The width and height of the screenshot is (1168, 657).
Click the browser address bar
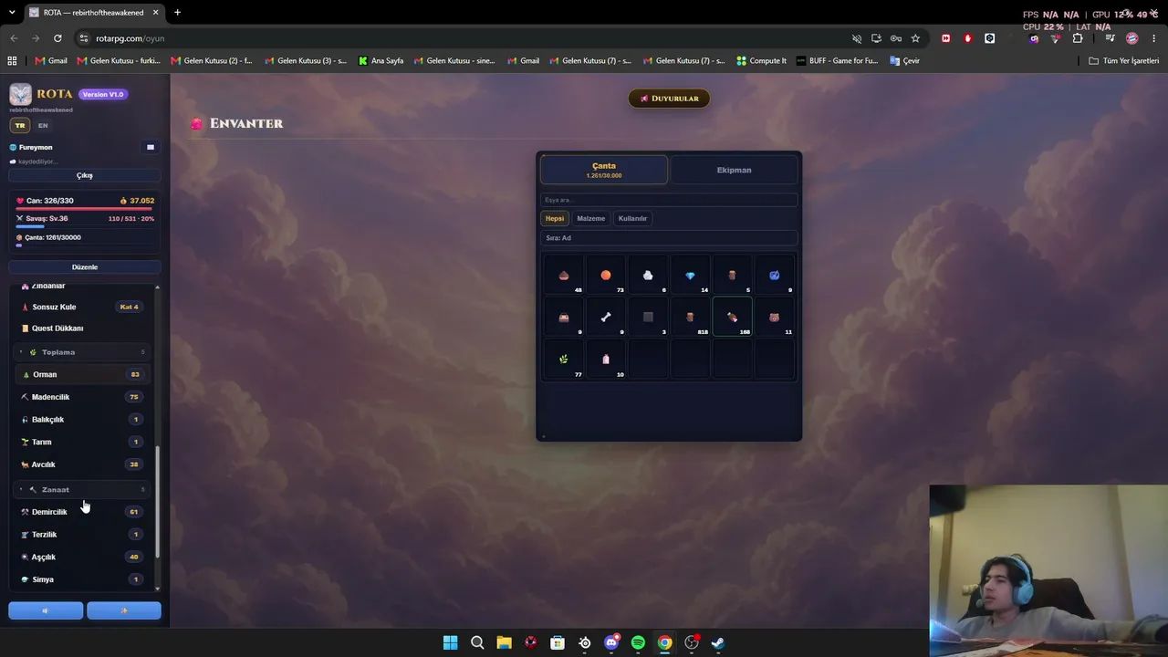[x=465, y=38]
